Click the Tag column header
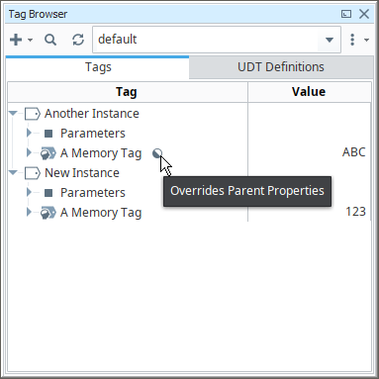Image resolution: width=379 pixels, height=379 pixels. point(128,92)
